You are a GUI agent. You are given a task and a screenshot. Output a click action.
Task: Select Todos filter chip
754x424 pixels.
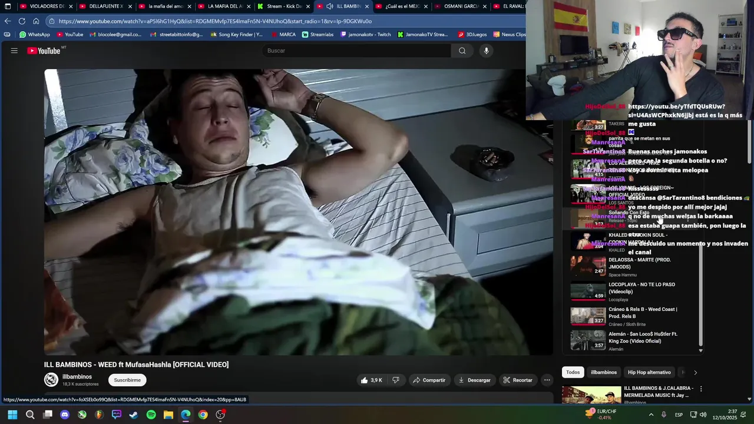(x=573, y=372)
